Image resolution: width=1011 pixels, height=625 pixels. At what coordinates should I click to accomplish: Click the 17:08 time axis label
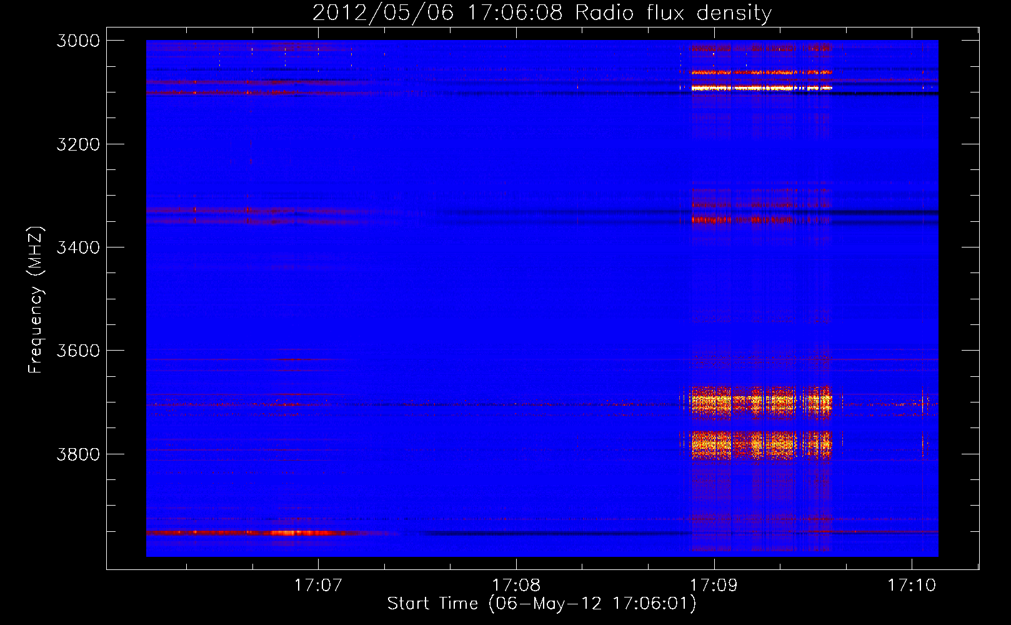pos(516,585)
